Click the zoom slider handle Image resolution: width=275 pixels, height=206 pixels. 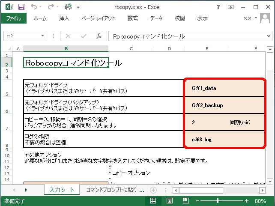(218, 201)
